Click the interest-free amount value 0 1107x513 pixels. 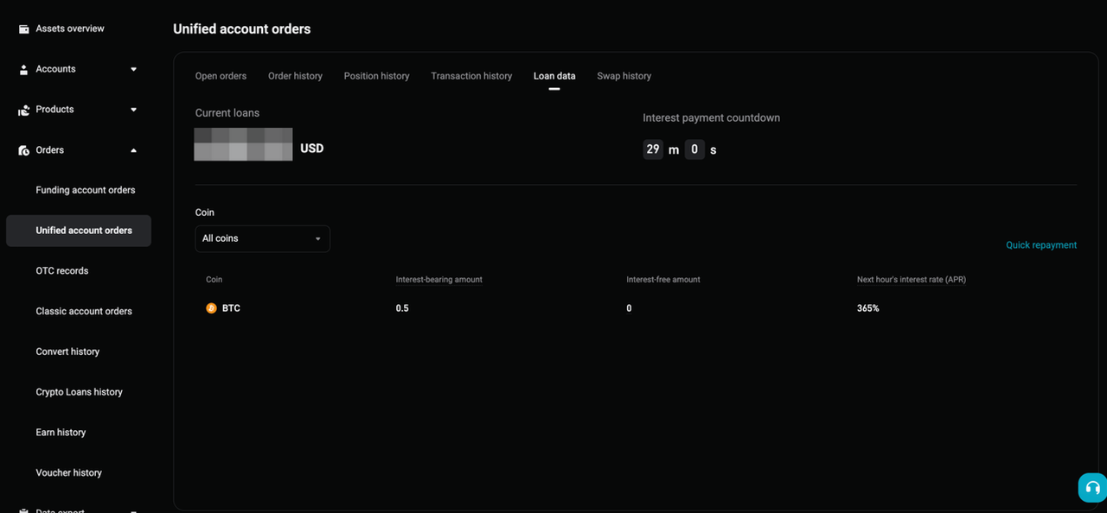click(629, 308)
